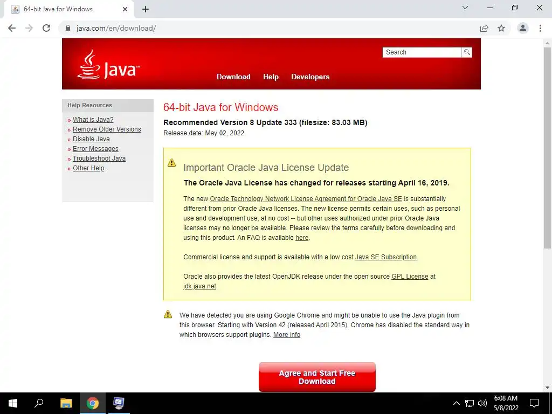Show hidden tray icons chevron
The width and height of the screenshot is (552, 414).
[456, 403]
